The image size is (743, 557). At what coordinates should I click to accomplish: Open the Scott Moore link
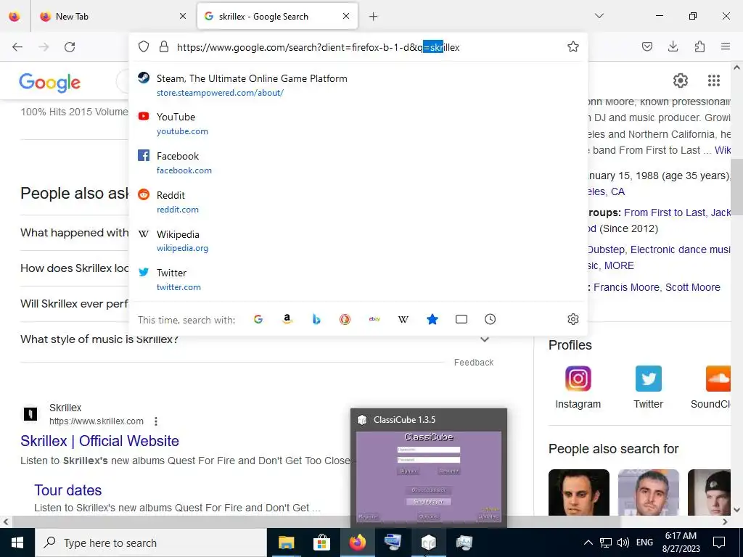[x=693, y=287]
